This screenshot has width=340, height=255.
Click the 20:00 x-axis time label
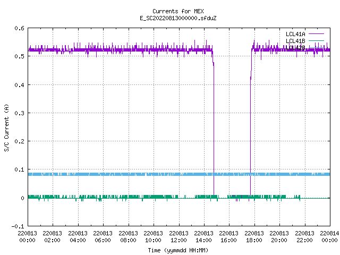pos(279,240)
